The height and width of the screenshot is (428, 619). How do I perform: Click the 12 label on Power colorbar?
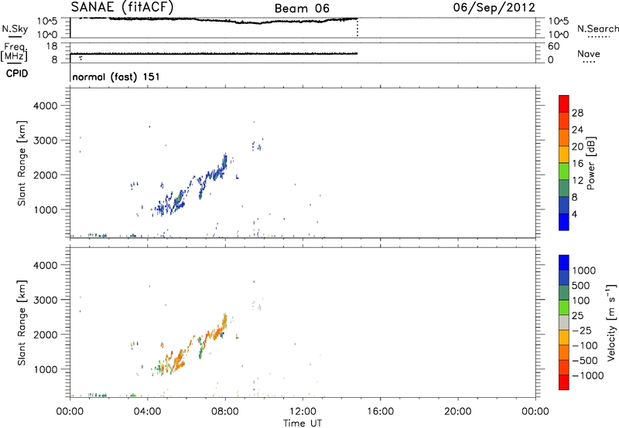577,181
